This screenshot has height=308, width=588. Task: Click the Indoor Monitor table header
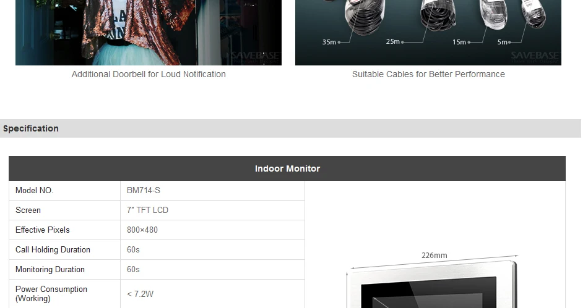(x=287, y=169)
